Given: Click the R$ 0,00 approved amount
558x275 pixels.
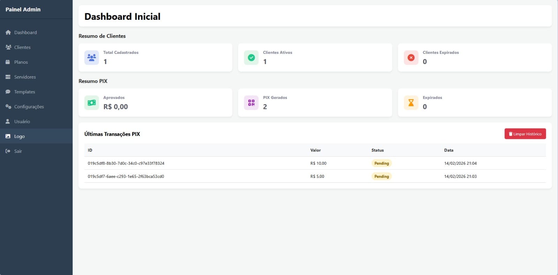Looking at the screenshot, I should pos(115,107).
